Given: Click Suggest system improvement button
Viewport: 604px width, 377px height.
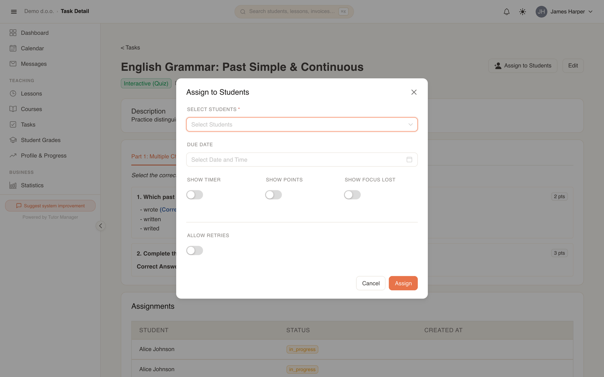Looking at the screenshot, I should point(50,206).
